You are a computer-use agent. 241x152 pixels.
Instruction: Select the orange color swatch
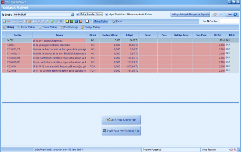81,21
